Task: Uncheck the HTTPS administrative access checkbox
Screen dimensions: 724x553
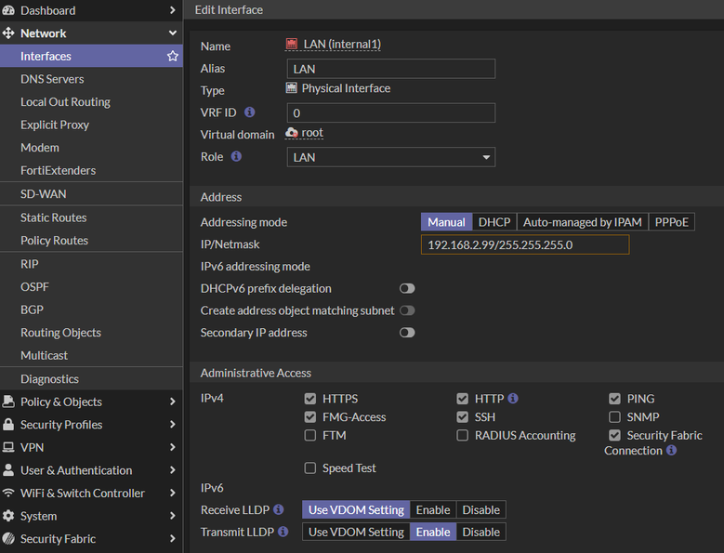Action: click(310, 399)
